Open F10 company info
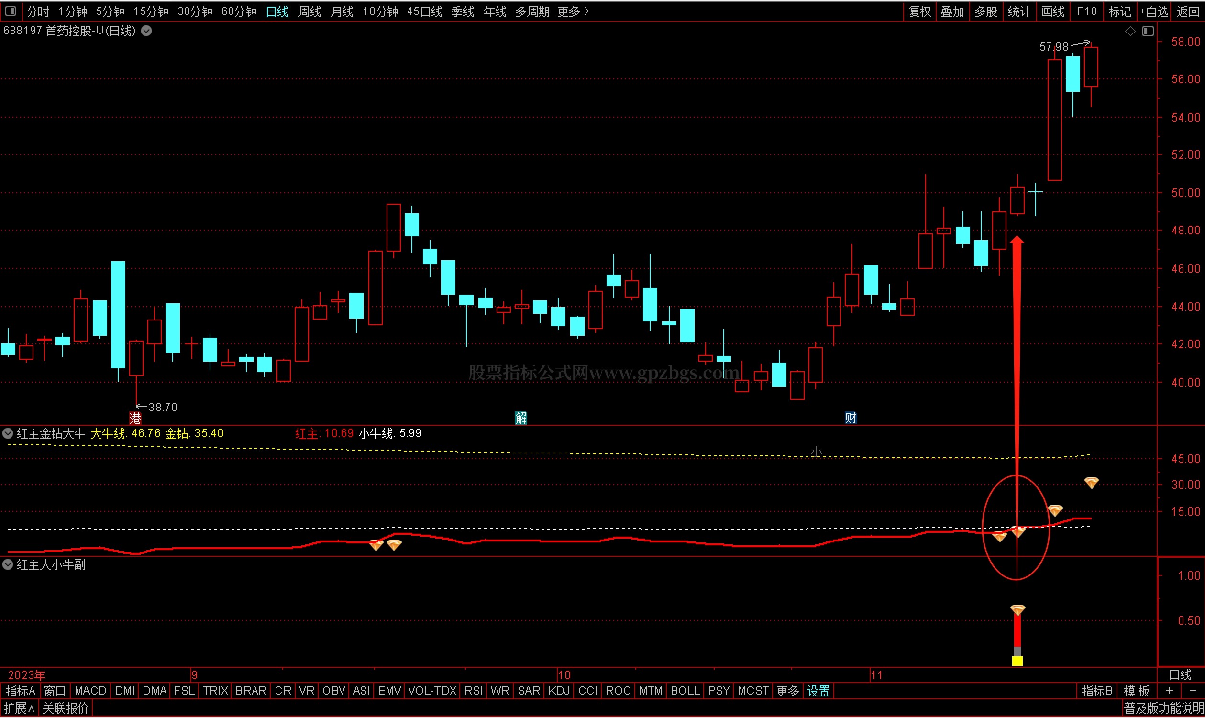 click(1087, 11)
